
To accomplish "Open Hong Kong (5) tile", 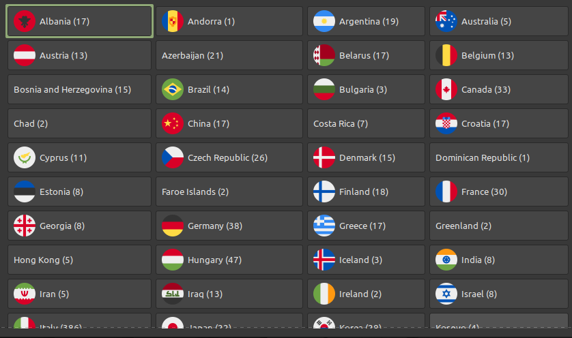I will 80,260.
